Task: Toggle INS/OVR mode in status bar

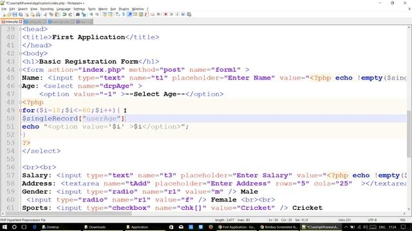Action: [x=402, y=220]
